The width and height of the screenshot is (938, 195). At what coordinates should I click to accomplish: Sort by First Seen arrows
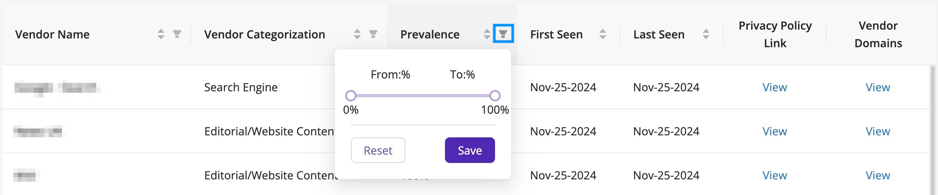tap(602, 34)
